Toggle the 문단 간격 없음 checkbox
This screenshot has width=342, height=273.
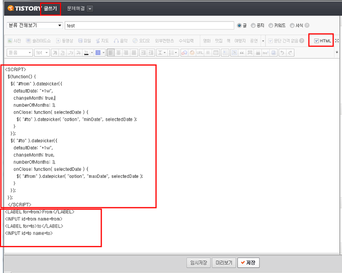click(270, 41)
